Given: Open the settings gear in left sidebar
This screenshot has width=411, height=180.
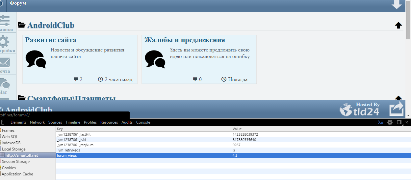Looking at the screenshot, I should [x=4, y=42].
